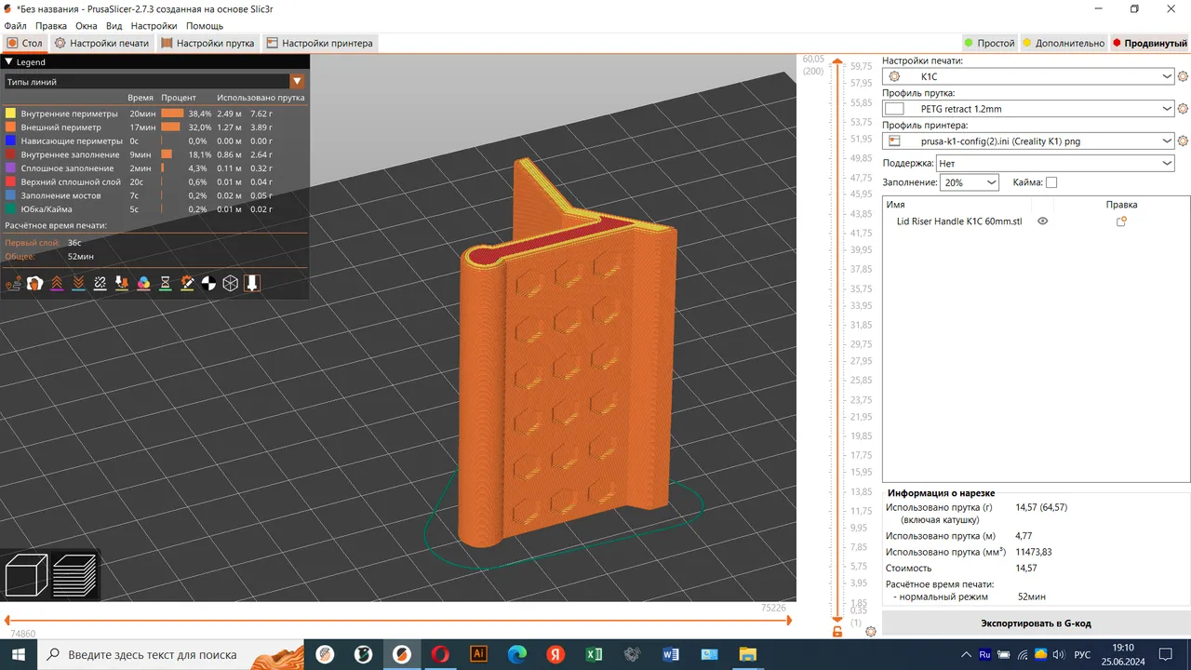Toggle travel moves display in the legend toolbar
This screenshot has width=1191, height=670.
point(13,283)
